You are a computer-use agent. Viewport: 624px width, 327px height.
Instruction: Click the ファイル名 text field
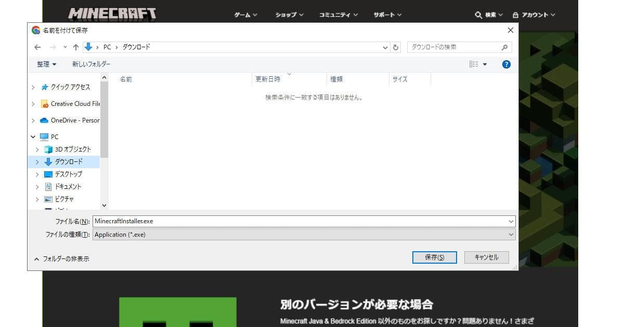pos(300,221)
